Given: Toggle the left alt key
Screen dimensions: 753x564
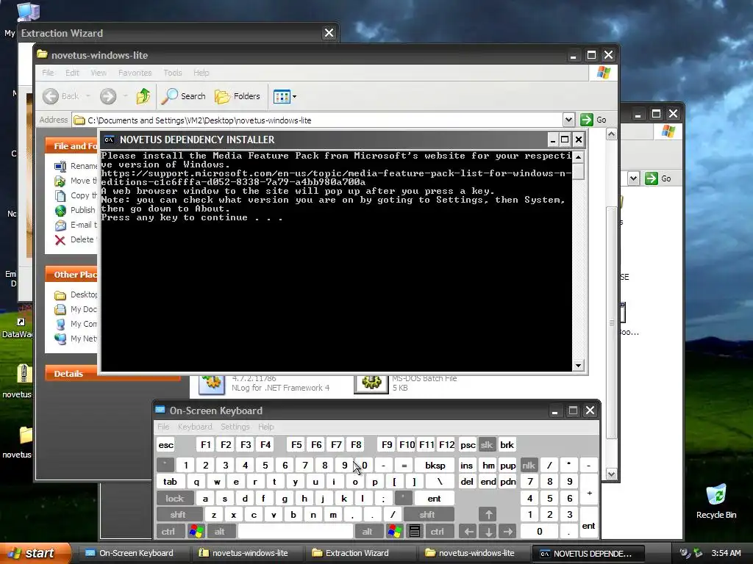Looking at the screenshot, I should [x=220, y=532].
